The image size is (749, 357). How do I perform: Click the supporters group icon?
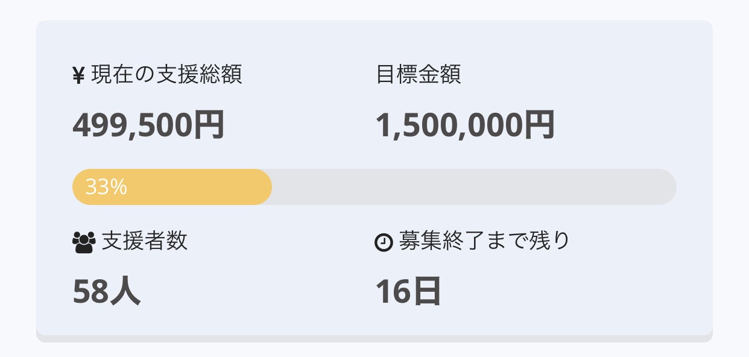84,242
